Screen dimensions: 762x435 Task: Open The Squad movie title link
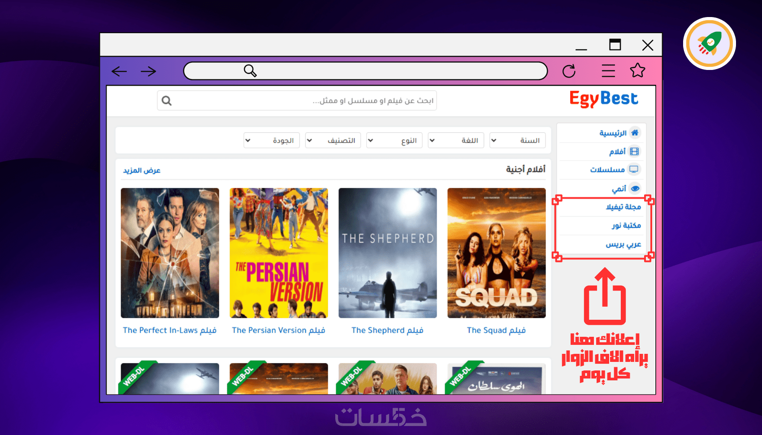point(496,331)
